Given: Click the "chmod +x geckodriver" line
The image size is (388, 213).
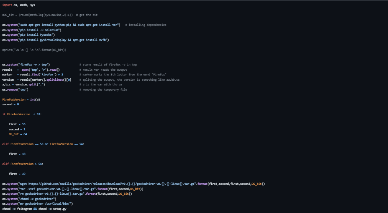Looking at the screenshot, I should tap(29, 199).
